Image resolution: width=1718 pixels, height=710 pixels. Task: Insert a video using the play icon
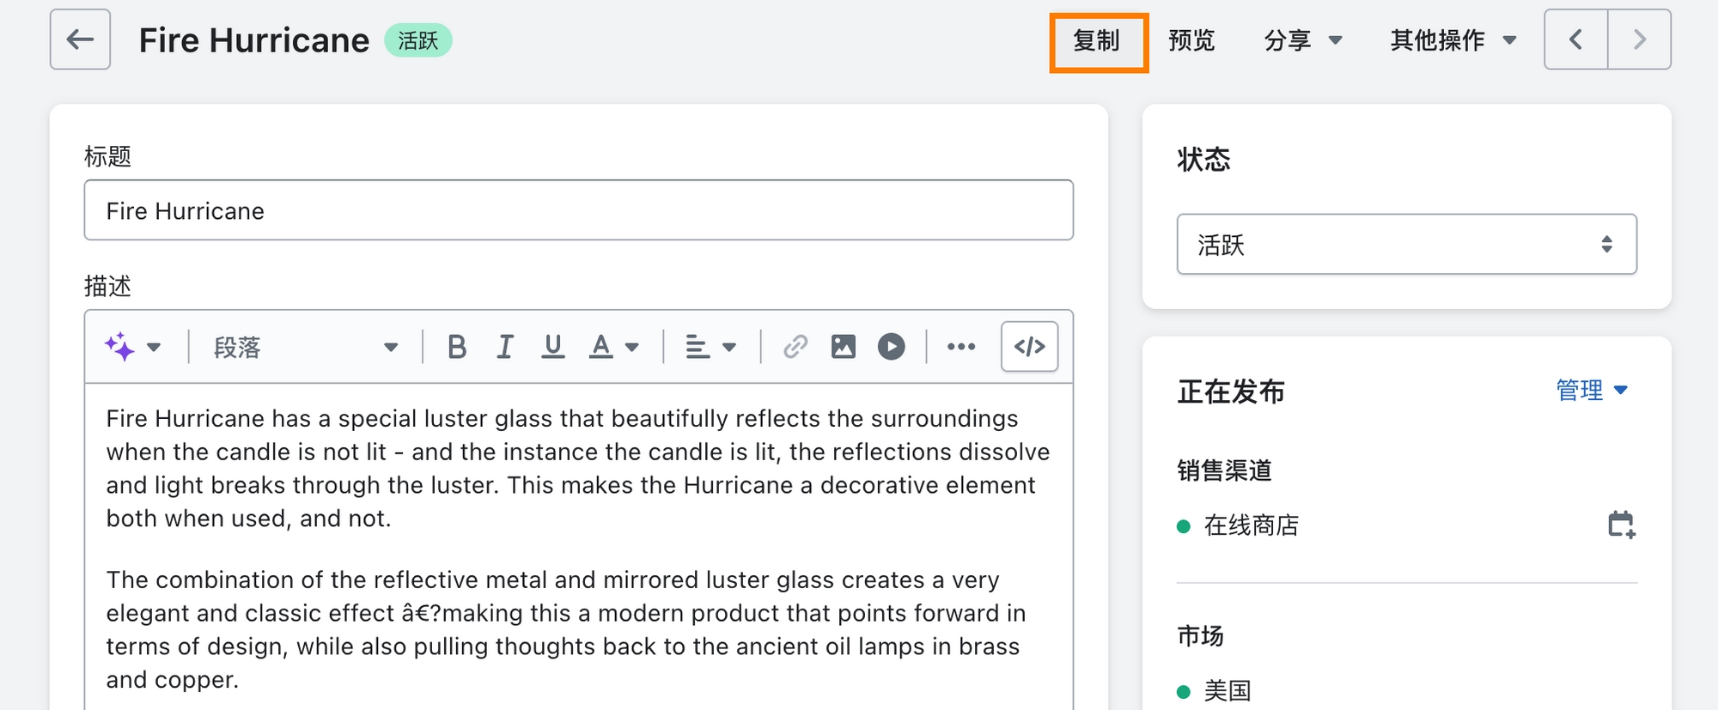coord(892,347)
